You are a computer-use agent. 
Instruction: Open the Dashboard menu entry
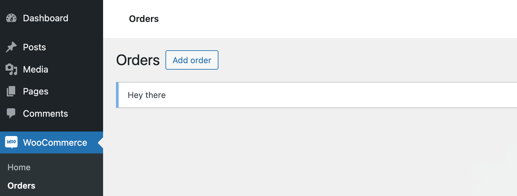[x=45, y=18]
